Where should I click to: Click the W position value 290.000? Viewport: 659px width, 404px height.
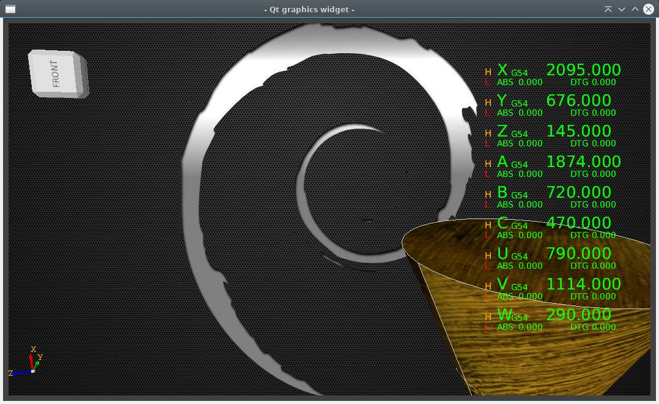[579, 315]
